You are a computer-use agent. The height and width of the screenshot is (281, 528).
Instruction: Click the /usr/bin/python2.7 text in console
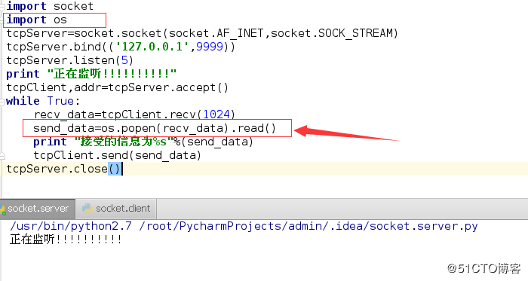71,226
